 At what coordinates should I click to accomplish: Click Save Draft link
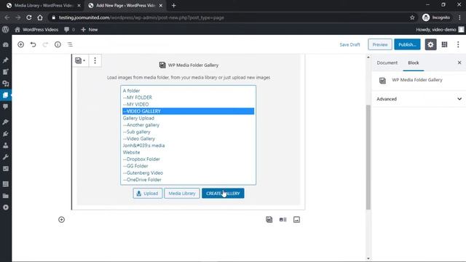[349, 44]
